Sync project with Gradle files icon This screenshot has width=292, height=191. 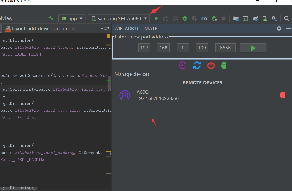tap(255, 18)
